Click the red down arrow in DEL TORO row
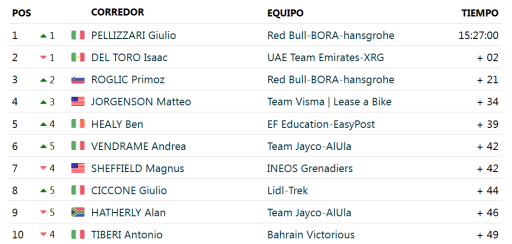The image size is (512, 244). pos(43,58)
